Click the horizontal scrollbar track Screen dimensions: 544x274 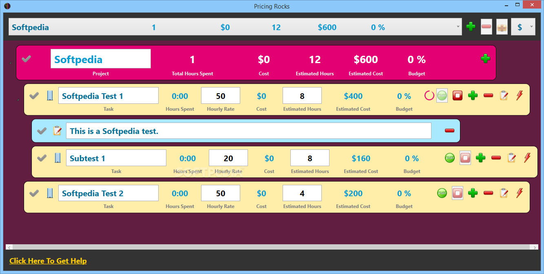[x=272, y=247]
